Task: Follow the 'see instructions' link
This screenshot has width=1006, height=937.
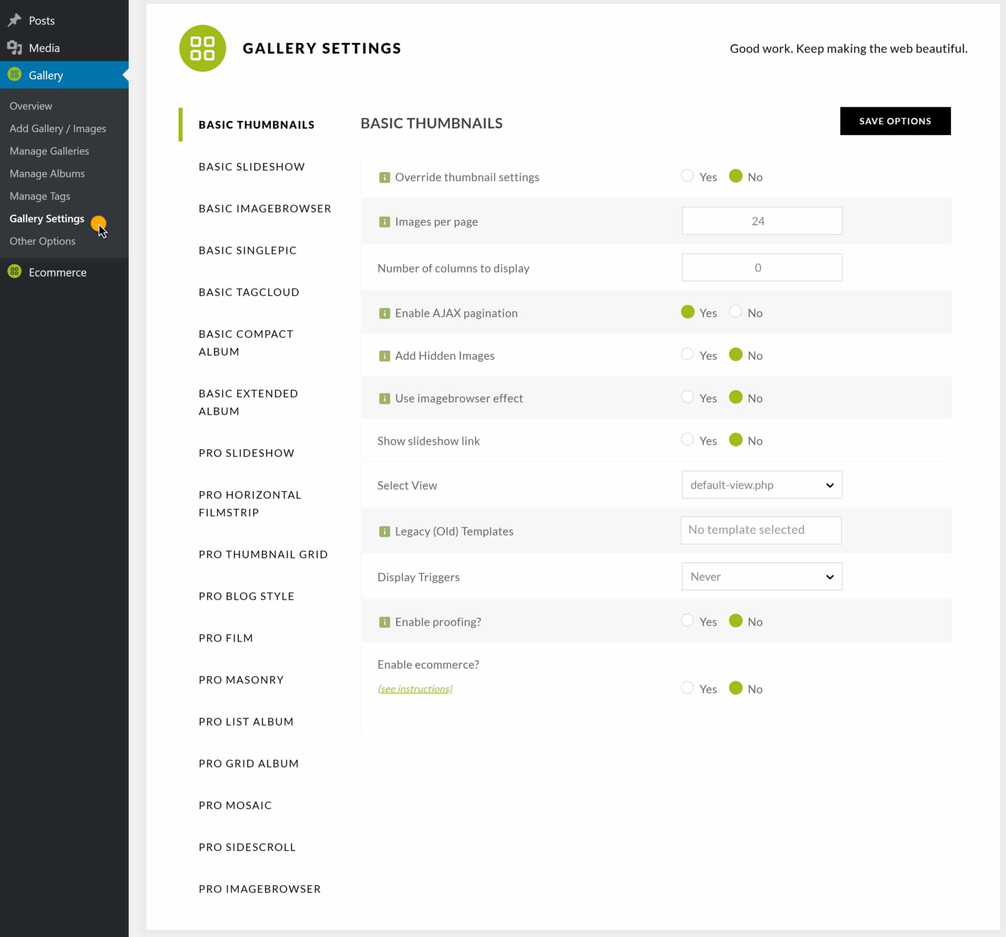Action: (415, 689)
